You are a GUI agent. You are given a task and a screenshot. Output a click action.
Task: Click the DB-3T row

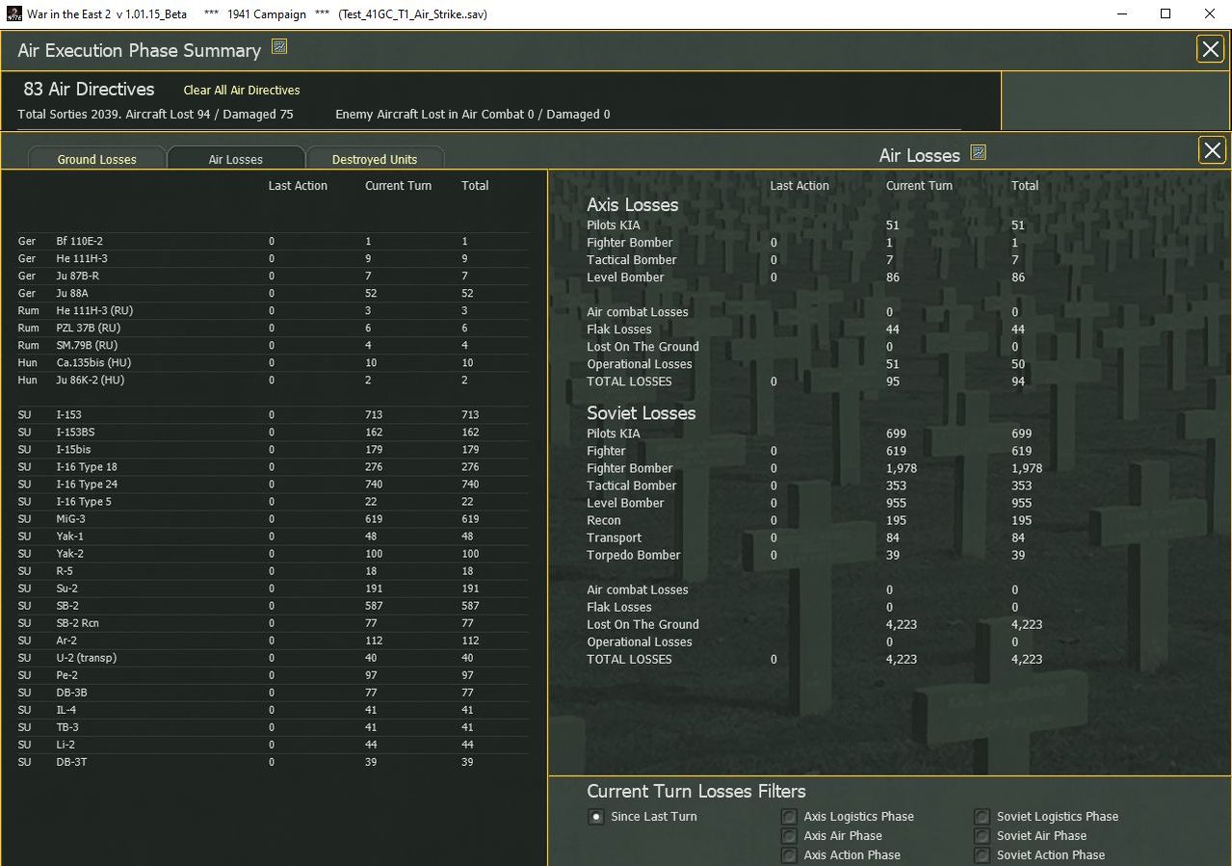click(x=273, y=762)
